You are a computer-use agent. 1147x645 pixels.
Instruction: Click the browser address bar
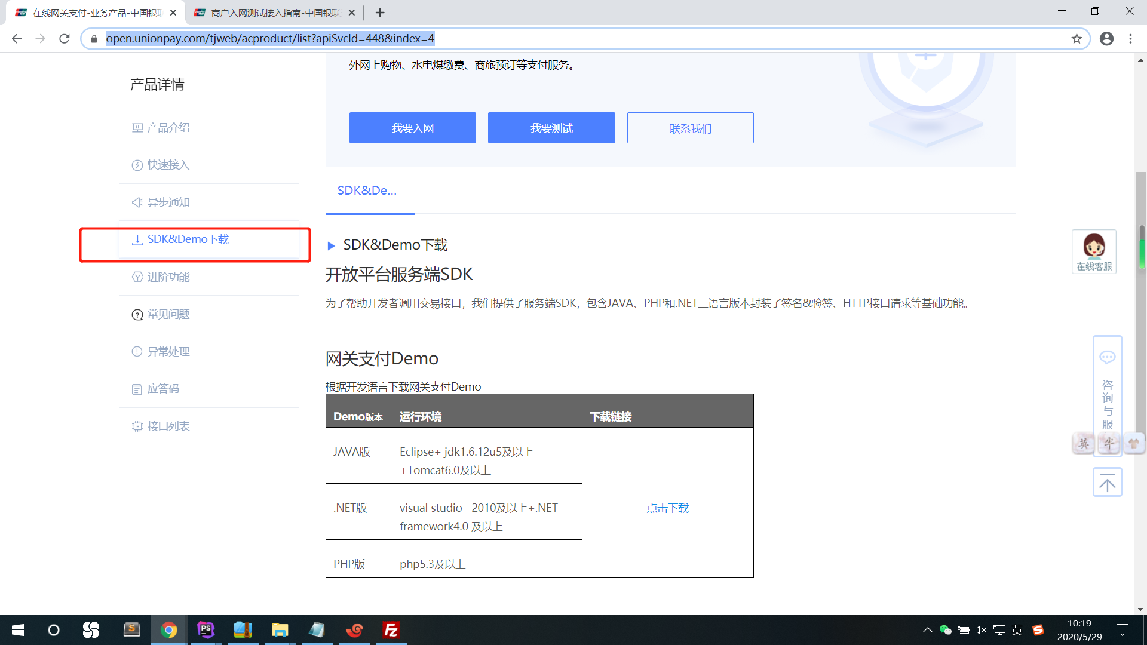[x=358, y=38]
